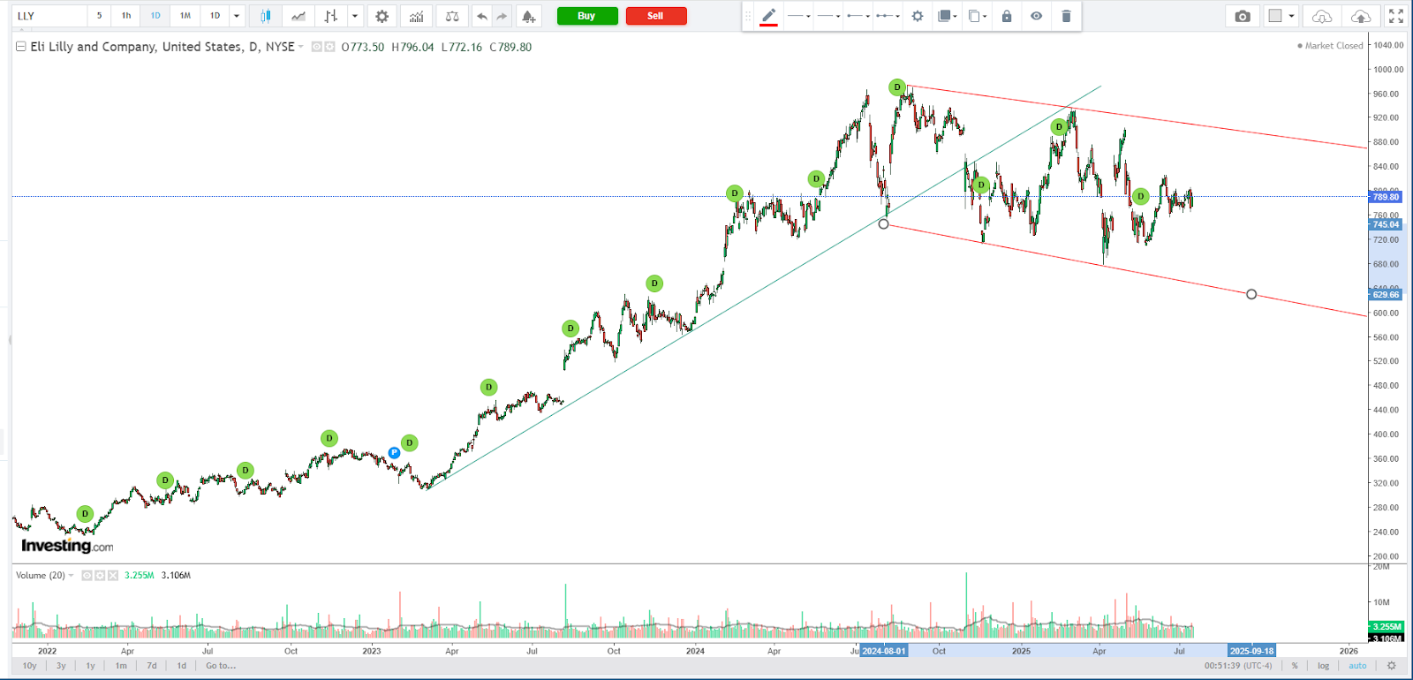
Task: Expand the Eli Lilly symbol title dropdown
Action: coord(301,47)
